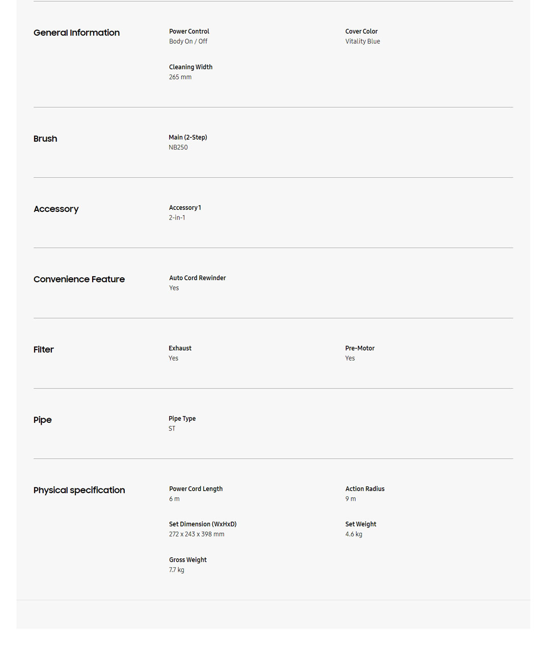Click the Cleaning Width label
Viewport: 550px width, 652px height.
190,67
